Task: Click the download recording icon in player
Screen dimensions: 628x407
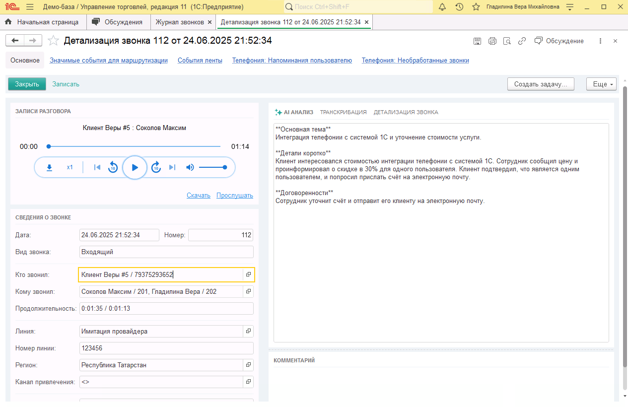Action: point(49,167)
